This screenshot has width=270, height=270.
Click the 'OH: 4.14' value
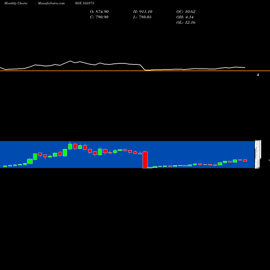click(x=185, y=17)
